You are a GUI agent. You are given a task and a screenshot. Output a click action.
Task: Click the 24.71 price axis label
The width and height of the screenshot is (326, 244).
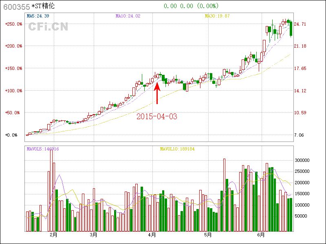click(300, 24)
